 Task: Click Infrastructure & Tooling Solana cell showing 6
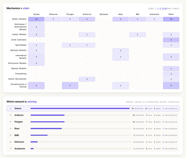36,86
